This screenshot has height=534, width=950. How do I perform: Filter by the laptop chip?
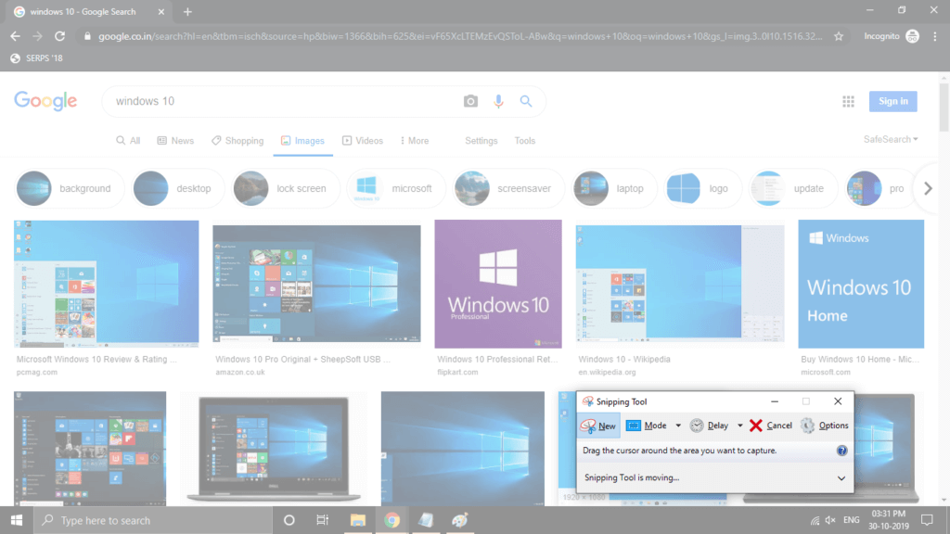click(x=613, y=188)
